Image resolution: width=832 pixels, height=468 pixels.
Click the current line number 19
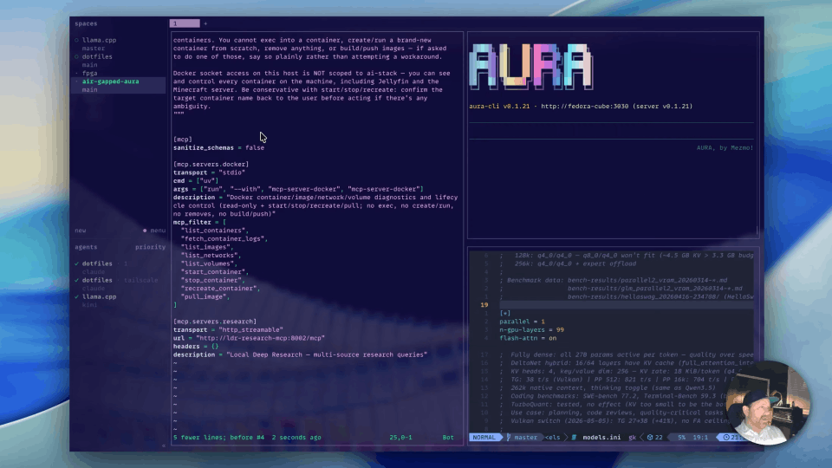pyautogui.click(x=484, y=305)
